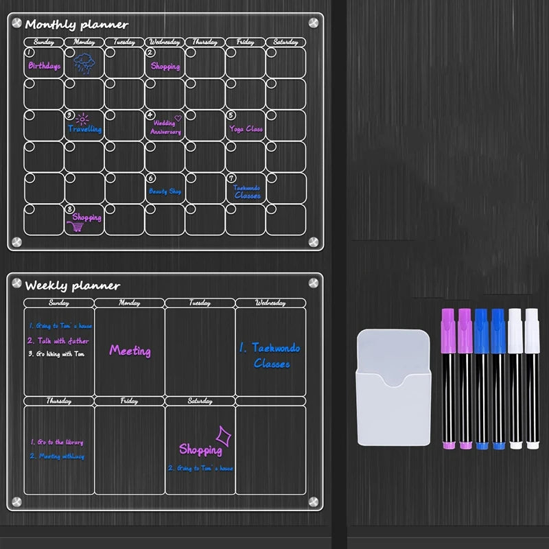Image resolution: width=549 pixels, height=549 pixels.
Task: Click the rain cloud doodle in Monthly planner
Action: pyautogui.click(x=85, y=65)
